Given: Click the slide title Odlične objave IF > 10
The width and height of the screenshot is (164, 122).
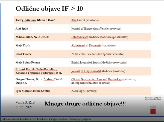Looking at the screenshot, I should pyautogui.click(x=49, y=8).
